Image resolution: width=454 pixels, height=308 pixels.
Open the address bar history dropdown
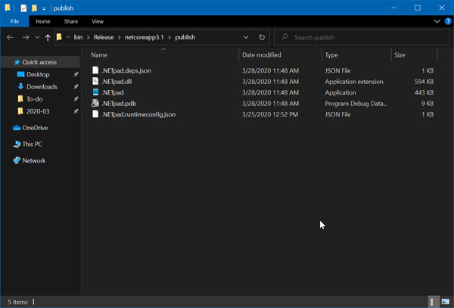click(x=246, y=37)
